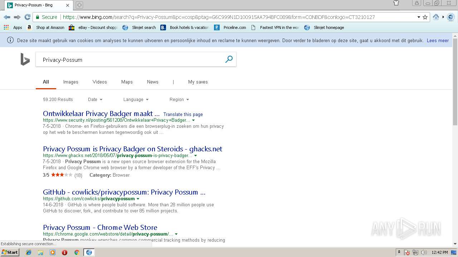Viewport: 458px width, 257px height.
Task: Click the shirt theme icon in title bar
Action: point(396,3)
